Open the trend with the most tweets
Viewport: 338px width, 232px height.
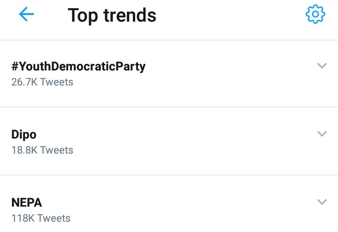pyautogui.click(x=27, y=203)
